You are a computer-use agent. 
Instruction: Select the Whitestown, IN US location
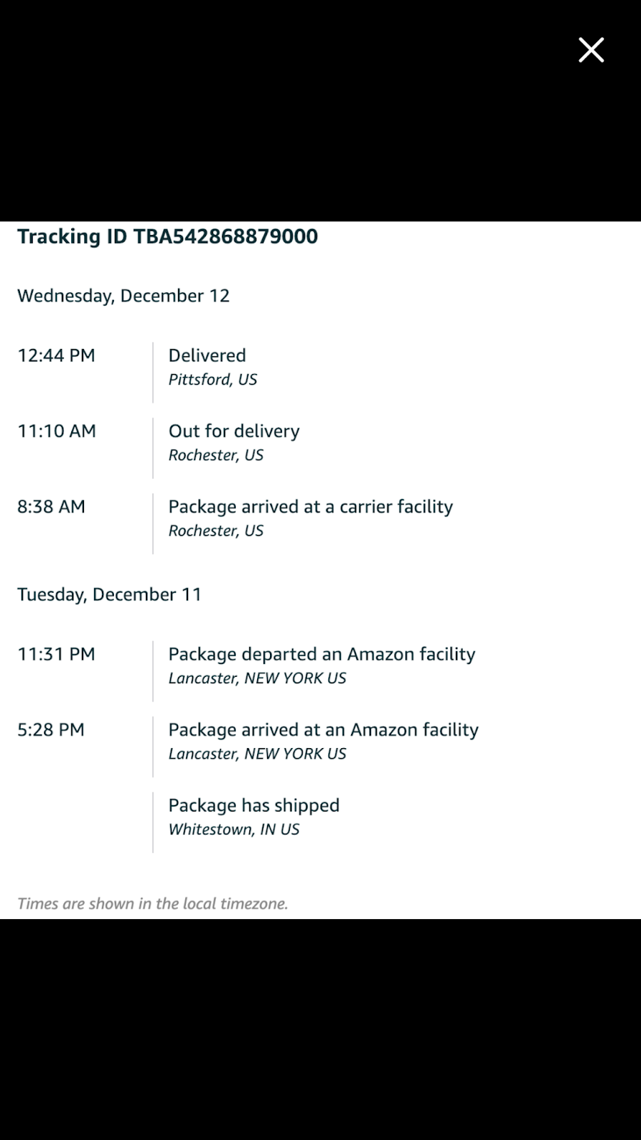click(x=234, y=829)
